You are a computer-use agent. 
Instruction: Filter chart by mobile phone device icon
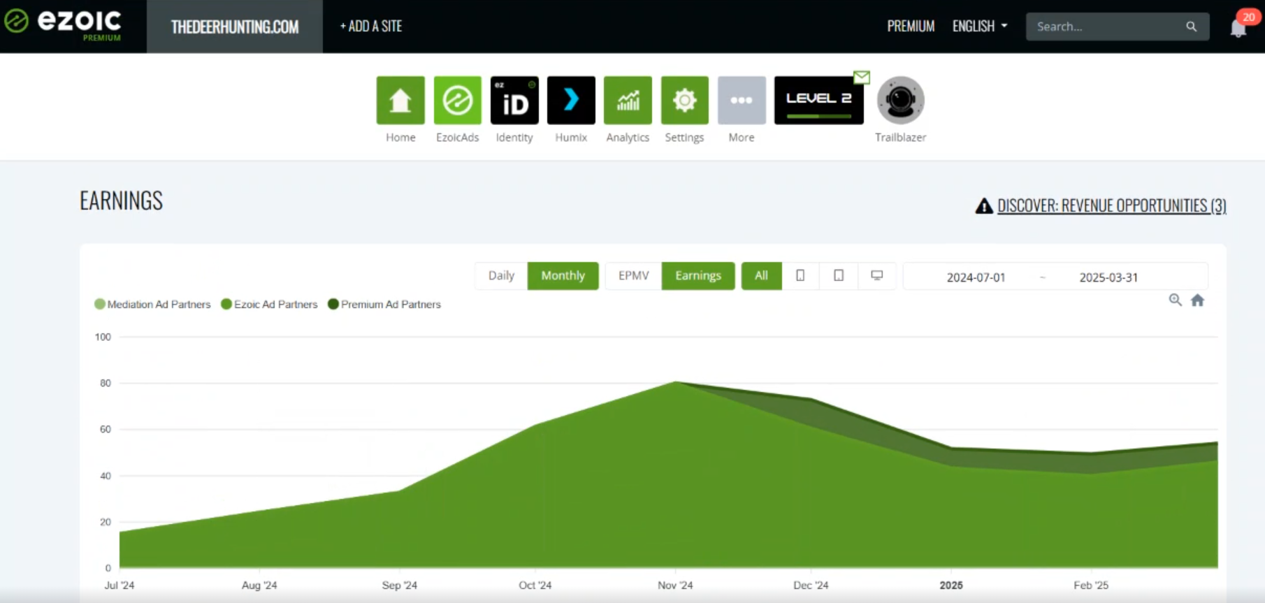click(x=801, y=275)
